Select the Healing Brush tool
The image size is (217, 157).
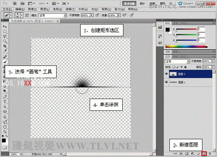point(5,57)
